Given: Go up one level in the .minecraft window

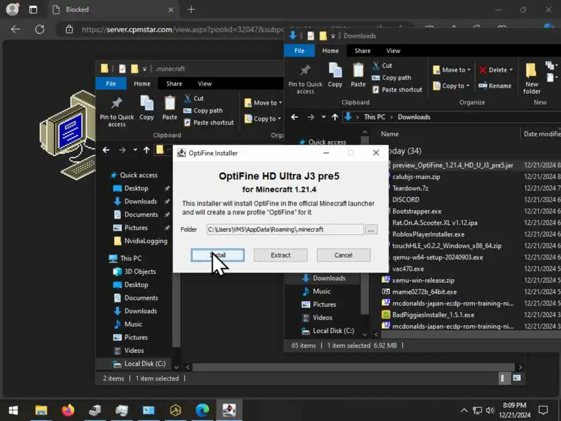Looking at the screenshot, I should [x=146, y=150].
